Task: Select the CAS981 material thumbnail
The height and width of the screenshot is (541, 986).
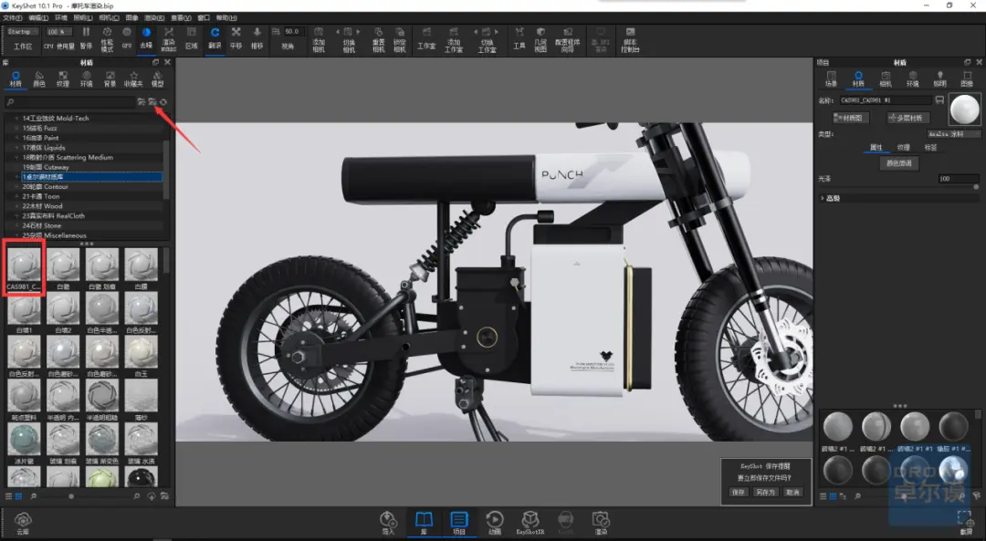Action: (24, 265)
